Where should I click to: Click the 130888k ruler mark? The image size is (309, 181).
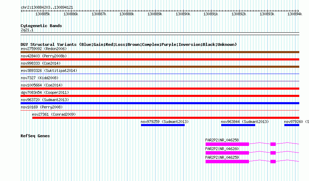(127, 14)
